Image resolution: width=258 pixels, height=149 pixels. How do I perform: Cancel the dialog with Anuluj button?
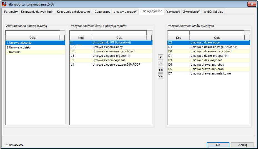(x=242, y=145)
